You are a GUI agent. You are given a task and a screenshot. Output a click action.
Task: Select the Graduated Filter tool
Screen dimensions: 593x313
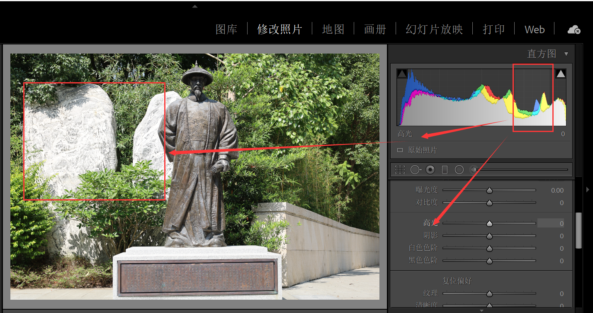(445, 169)
